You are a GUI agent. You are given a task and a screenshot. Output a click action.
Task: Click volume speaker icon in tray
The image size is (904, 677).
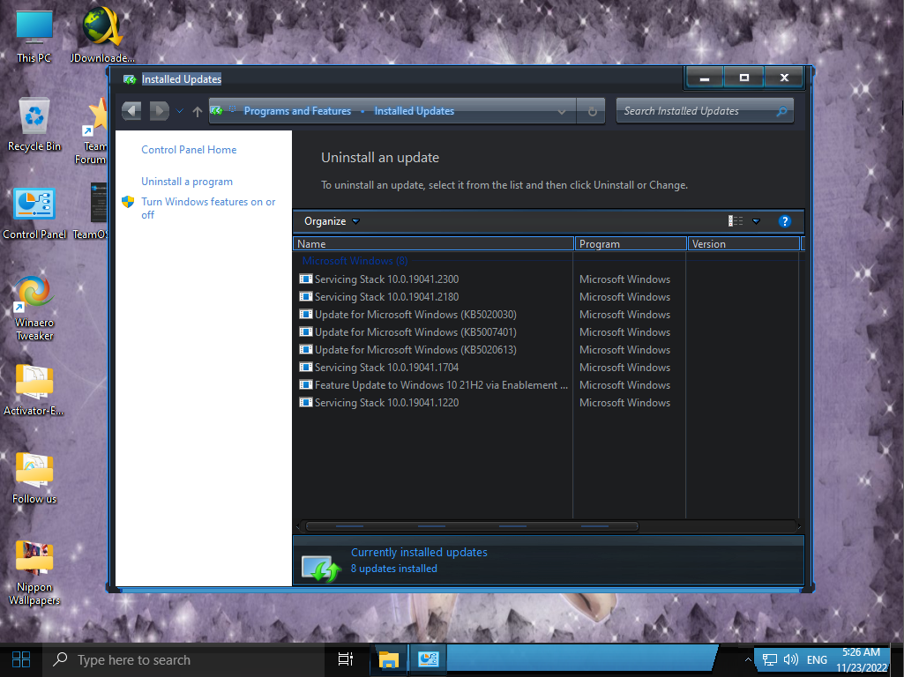(790, 659)
